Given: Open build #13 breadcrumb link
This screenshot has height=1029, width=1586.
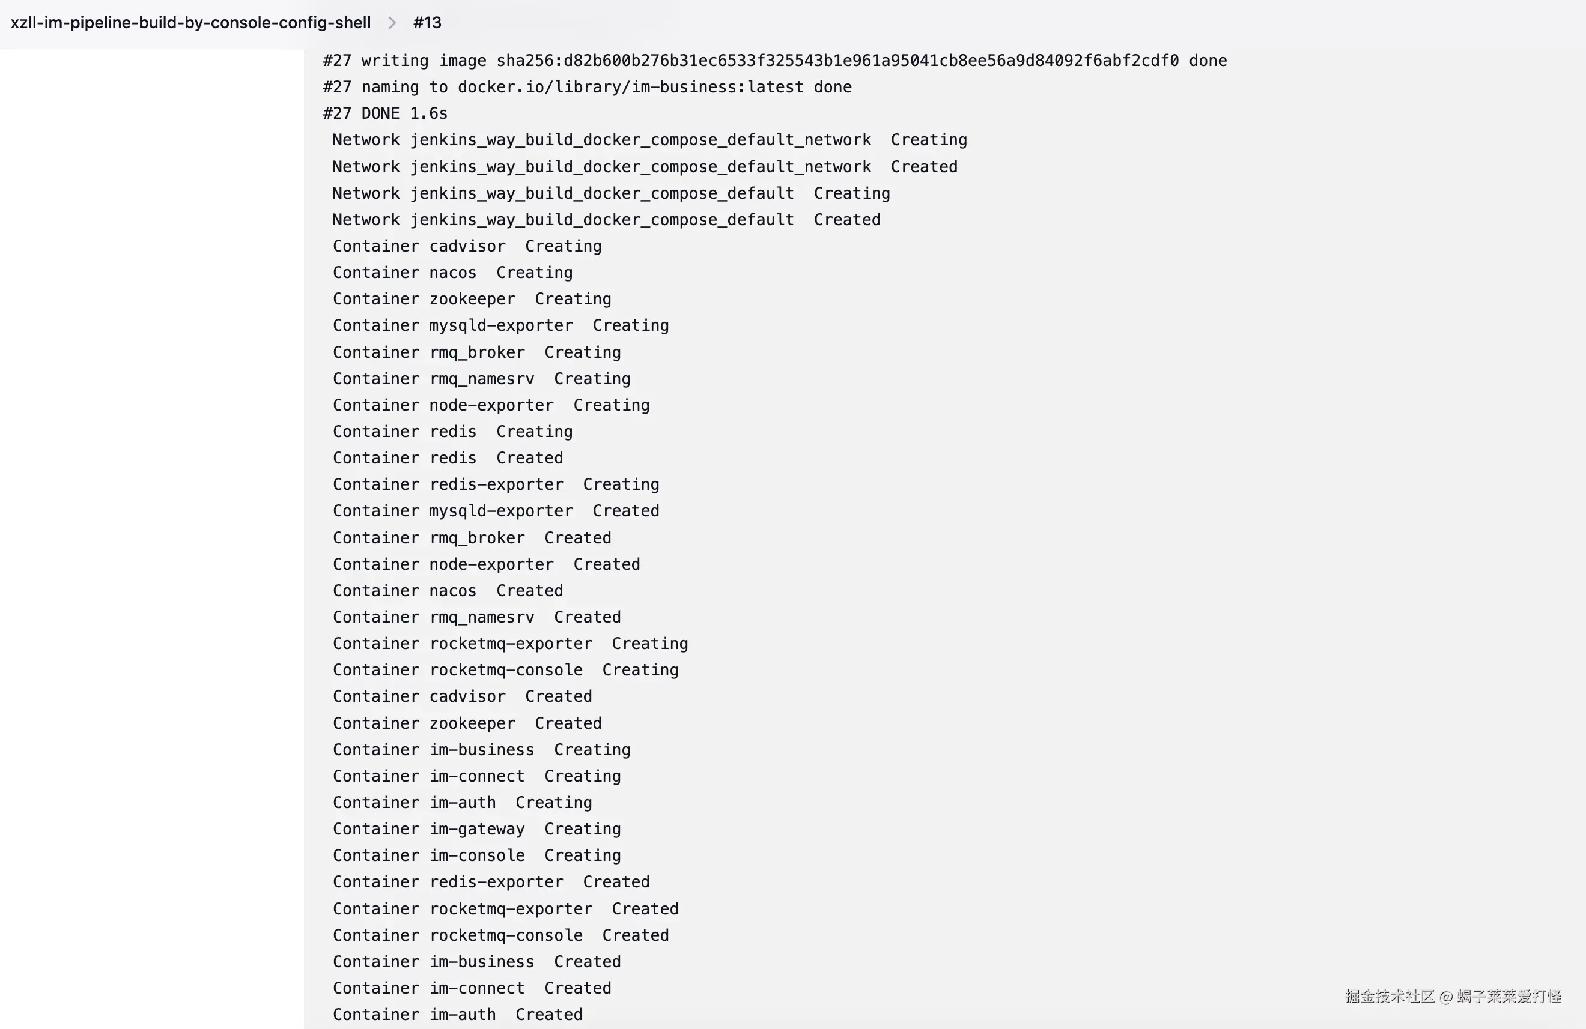Looking at the screenshot, I should pos(427,23).
